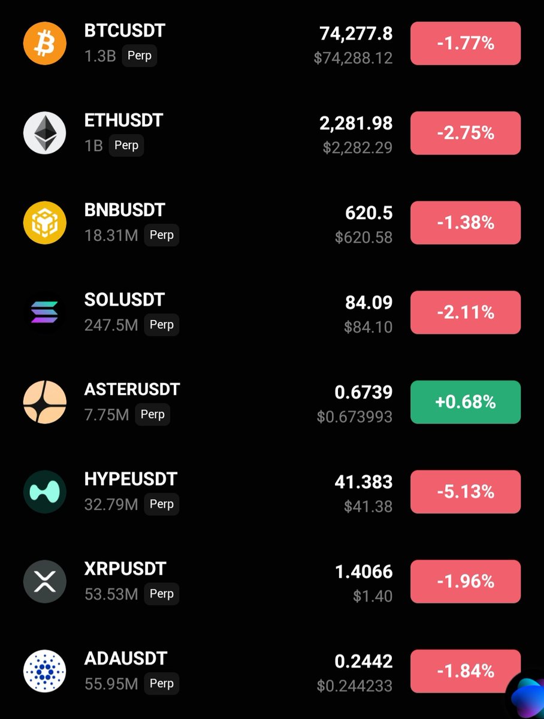Select the ETHUSDT price 2,281.98

coord(356,123)
